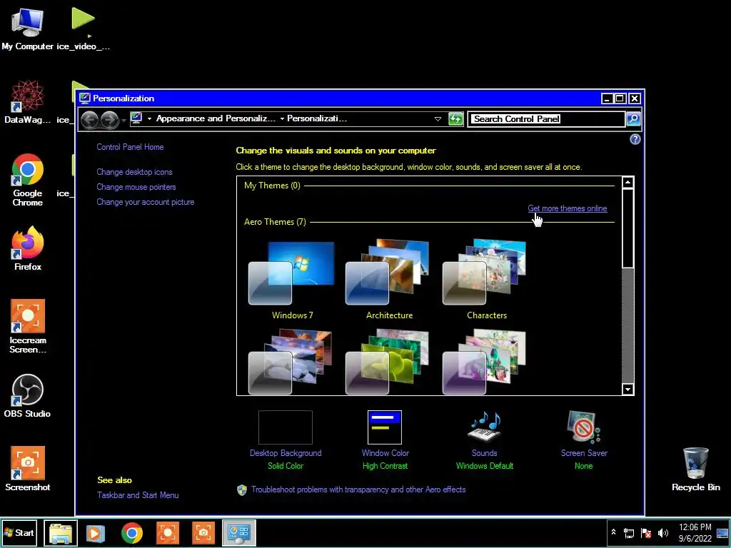731x548 pixels.
Task: Select the Windows 7 theme
Action: pyautogui.click(x=292, y=280)
